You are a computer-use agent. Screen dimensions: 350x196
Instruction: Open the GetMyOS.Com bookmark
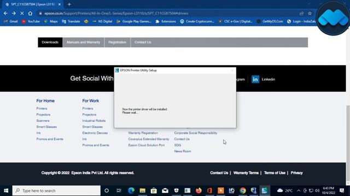pos(270,21)
